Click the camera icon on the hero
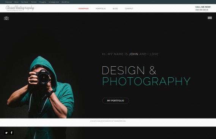This screenshot has height=139, width=216. (x=6, y=18)
